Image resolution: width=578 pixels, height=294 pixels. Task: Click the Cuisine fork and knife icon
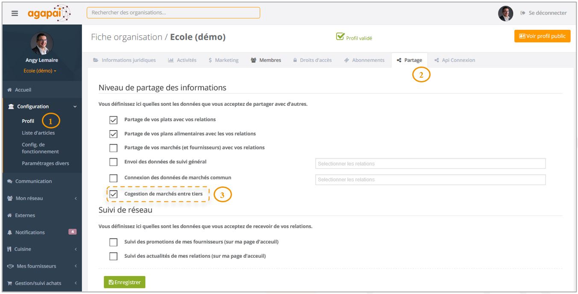tap(10, 249)
